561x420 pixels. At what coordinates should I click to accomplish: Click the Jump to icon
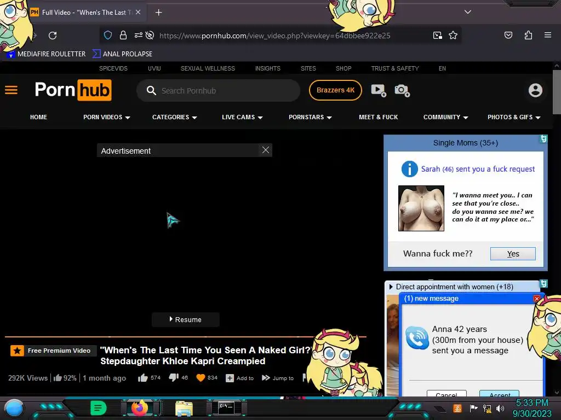click(x=266, y=378)
